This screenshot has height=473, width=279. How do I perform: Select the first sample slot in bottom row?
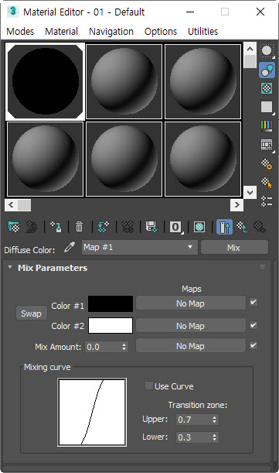pos(45,159)
